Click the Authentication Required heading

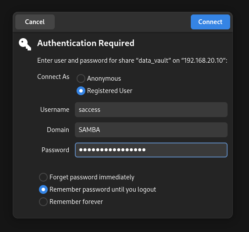point(86,43)
